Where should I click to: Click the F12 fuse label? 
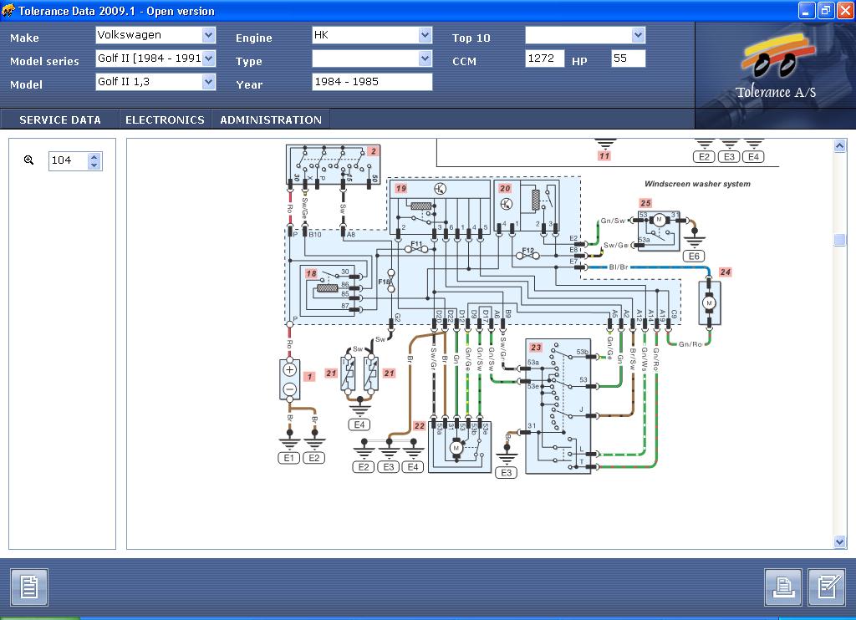click(x=528, y=251)
